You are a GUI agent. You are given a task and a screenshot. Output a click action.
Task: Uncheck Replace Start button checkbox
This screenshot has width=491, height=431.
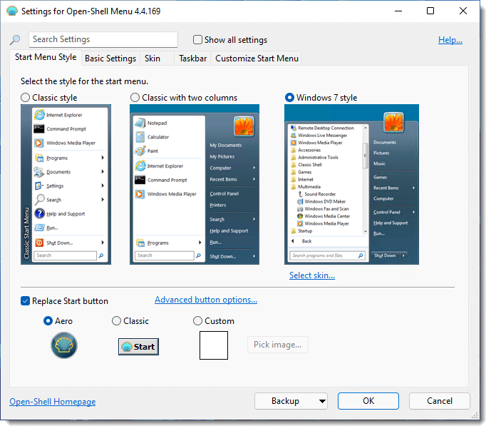(25, 301)
